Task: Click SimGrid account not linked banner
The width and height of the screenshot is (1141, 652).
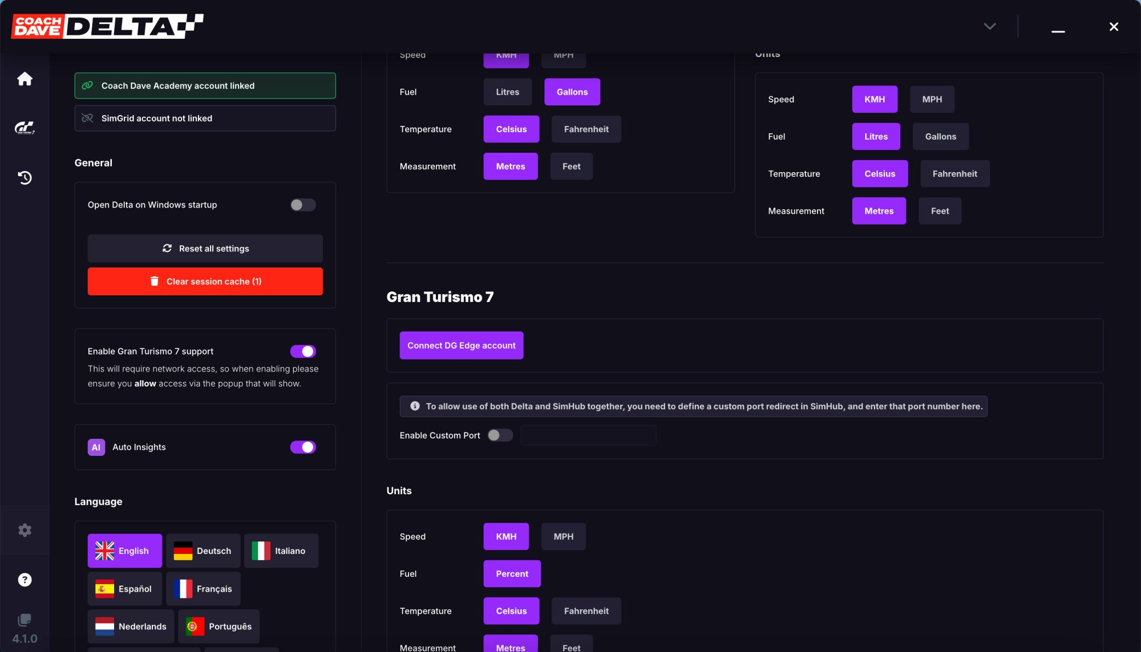Action: click(205, 118)
